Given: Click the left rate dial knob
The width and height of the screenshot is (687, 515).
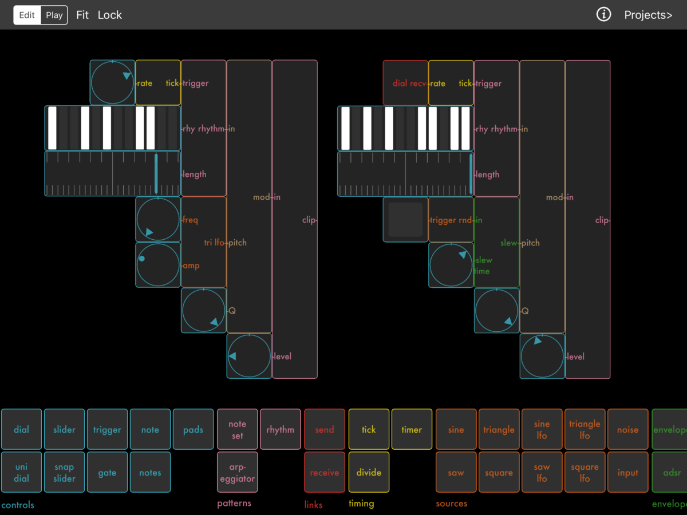Looking at the screenshot, I should click(x=112, y=83).
